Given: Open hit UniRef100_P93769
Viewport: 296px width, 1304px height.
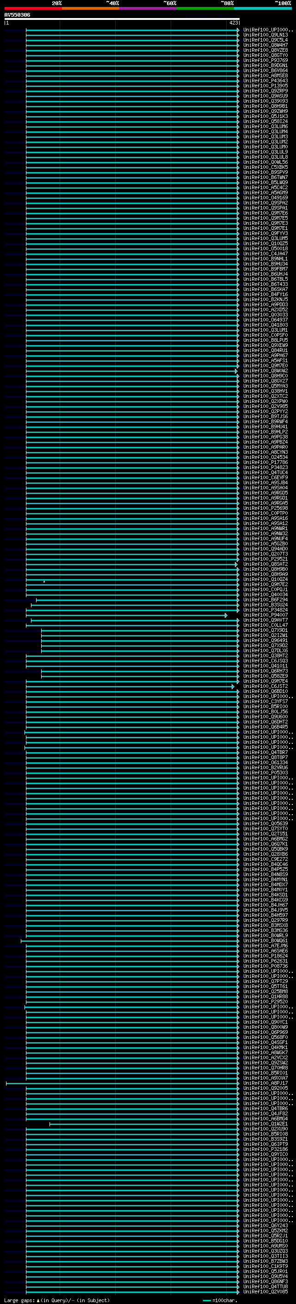Looking at the screenshot, I should coord(265,60).
